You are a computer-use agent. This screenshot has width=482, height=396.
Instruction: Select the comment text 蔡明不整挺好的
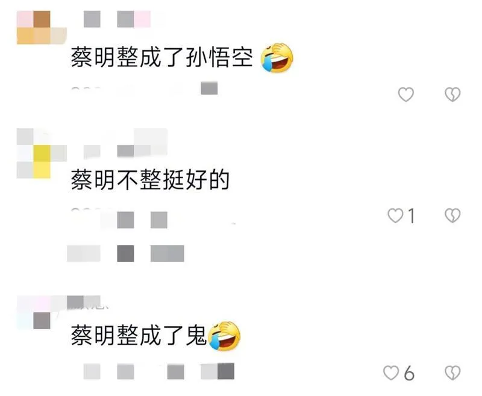click(x=150, y=180)
